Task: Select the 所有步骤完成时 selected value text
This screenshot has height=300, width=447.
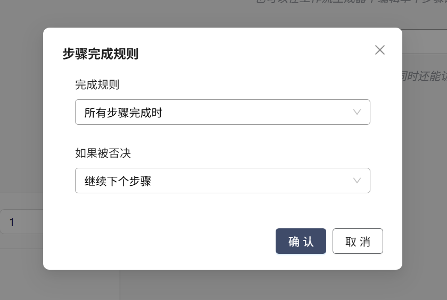Action: pyautogui.click(x=123, y=113)
